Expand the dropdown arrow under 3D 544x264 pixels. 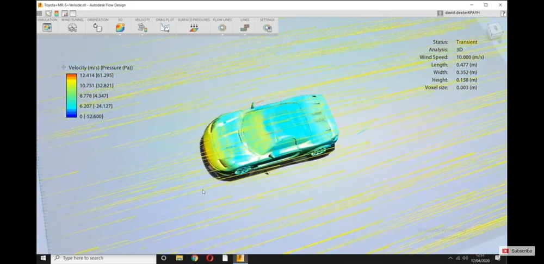point(120,35)
